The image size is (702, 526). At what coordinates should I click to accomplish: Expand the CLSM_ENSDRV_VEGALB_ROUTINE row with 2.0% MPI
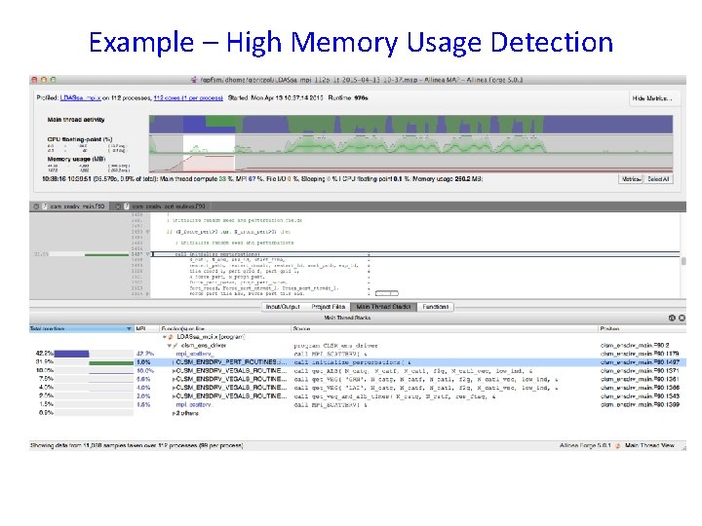174,396
